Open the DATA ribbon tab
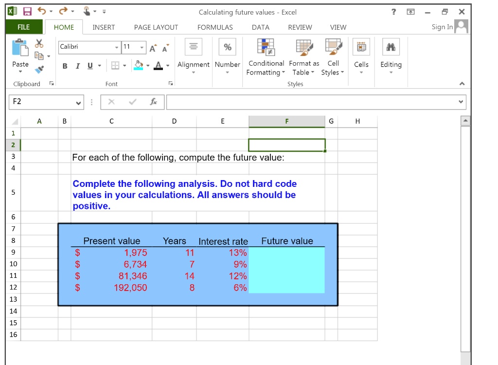The image size is (498, 365). (261, 27)
